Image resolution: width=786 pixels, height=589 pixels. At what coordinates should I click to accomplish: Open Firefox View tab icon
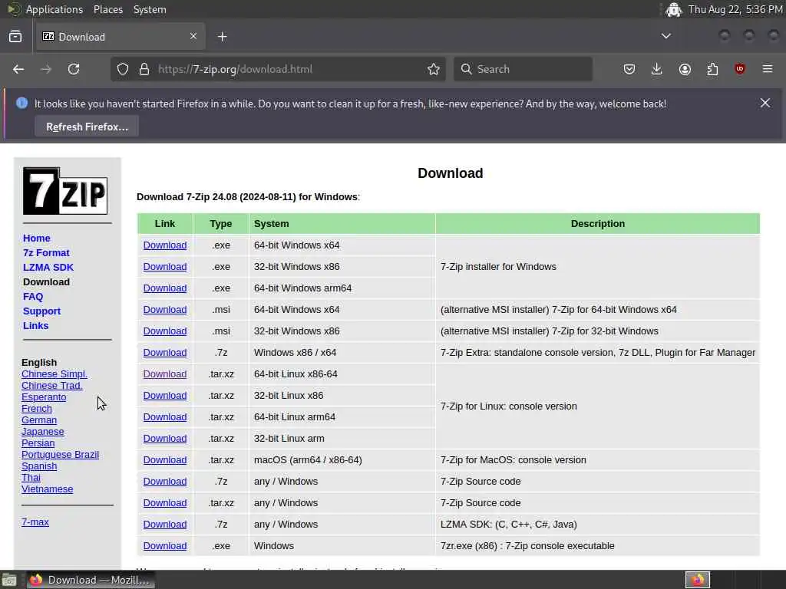click(15, 37)
